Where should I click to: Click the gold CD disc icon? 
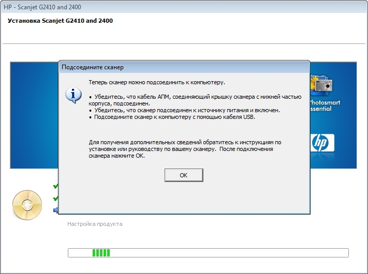[27, 205]
